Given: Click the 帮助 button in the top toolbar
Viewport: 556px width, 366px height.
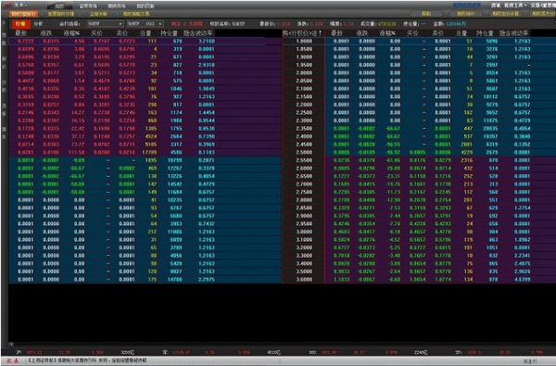Looking at the screenshot, I should click(426, 14).
